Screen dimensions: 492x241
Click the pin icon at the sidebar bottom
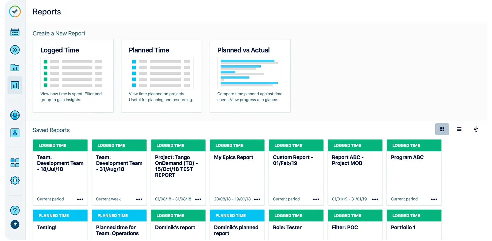coord(15,224)
